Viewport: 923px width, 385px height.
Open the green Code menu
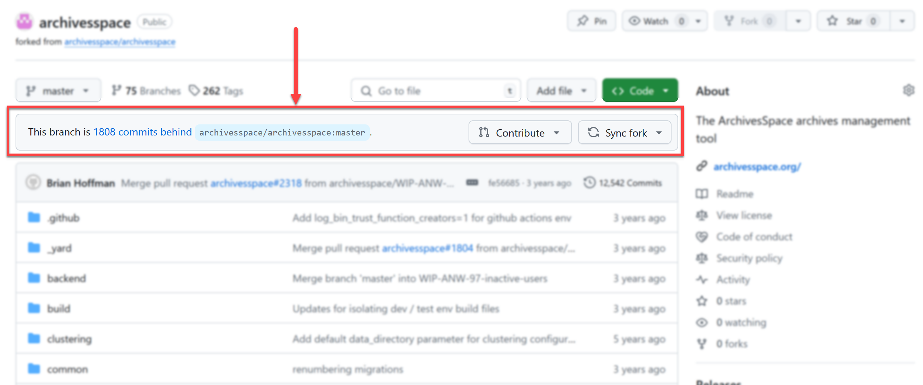click(x=640, y=90)
